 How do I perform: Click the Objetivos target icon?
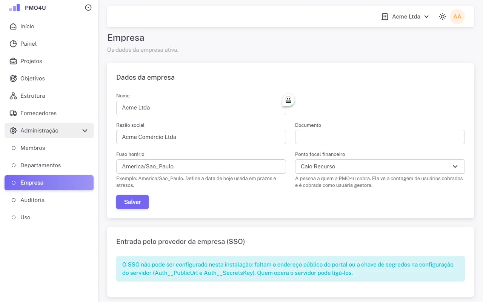click(13, 79)
